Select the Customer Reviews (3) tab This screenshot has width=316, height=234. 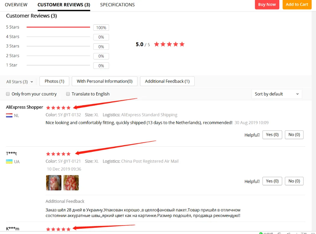pos(64,5)
